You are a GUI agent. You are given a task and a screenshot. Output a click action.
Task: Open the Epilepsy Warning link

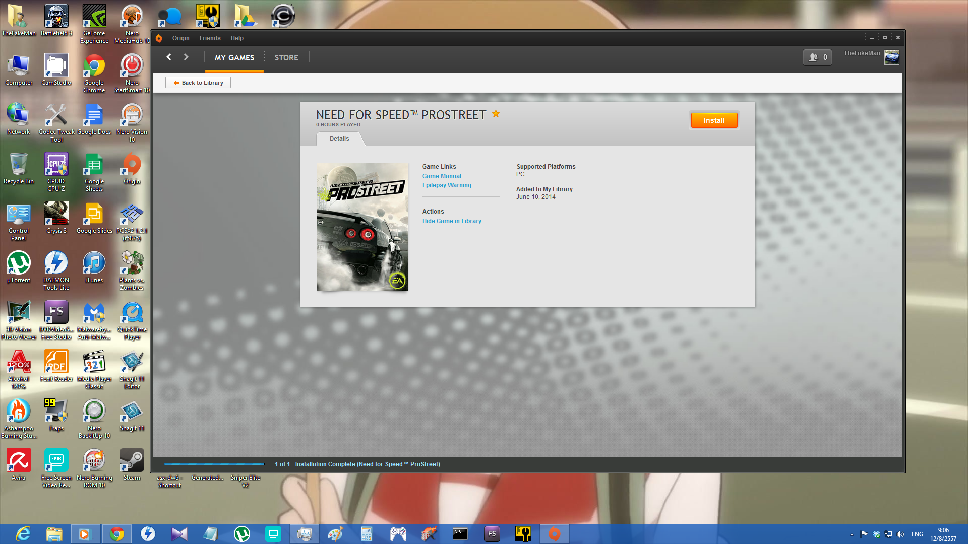click(x=447, y=185)
